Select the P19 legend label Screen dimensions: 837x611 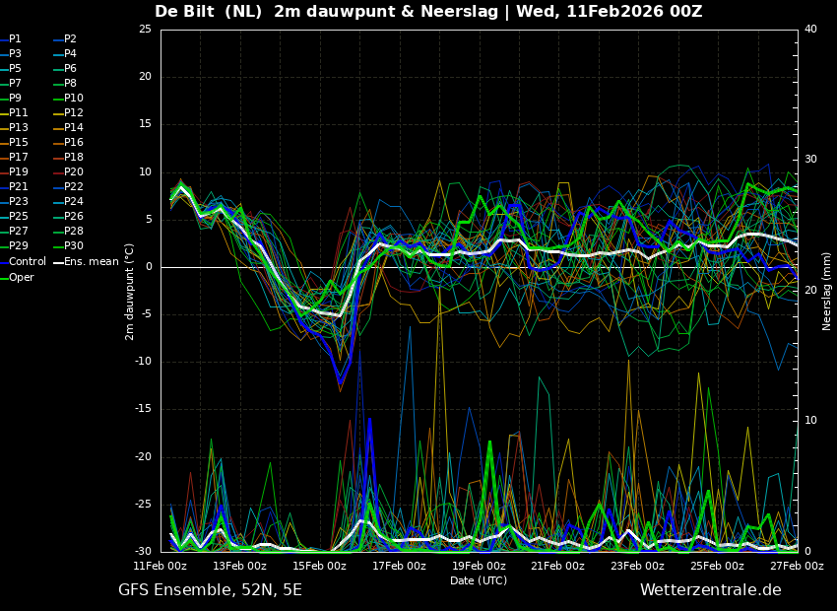tap(18, 172)
